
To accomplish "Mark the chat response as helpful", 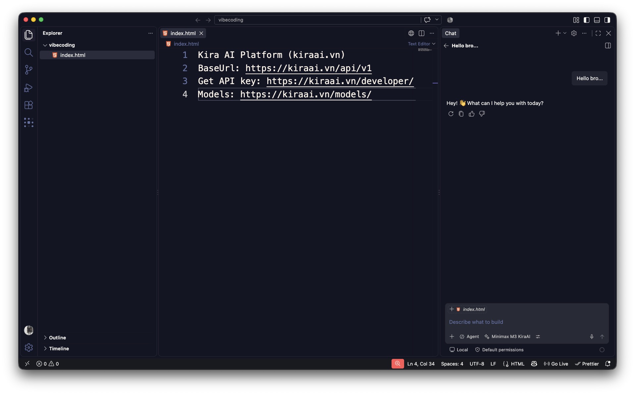I will coord(472,114).
